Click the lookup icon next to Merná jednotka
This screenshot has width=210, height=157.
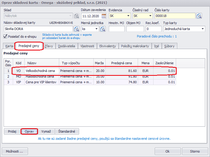tap(103, 29)
